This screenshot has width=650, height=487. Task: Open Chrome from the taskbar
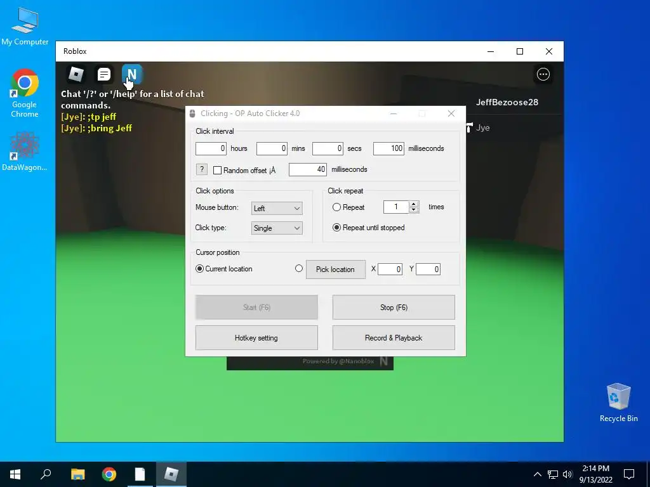tap(109, 474)
